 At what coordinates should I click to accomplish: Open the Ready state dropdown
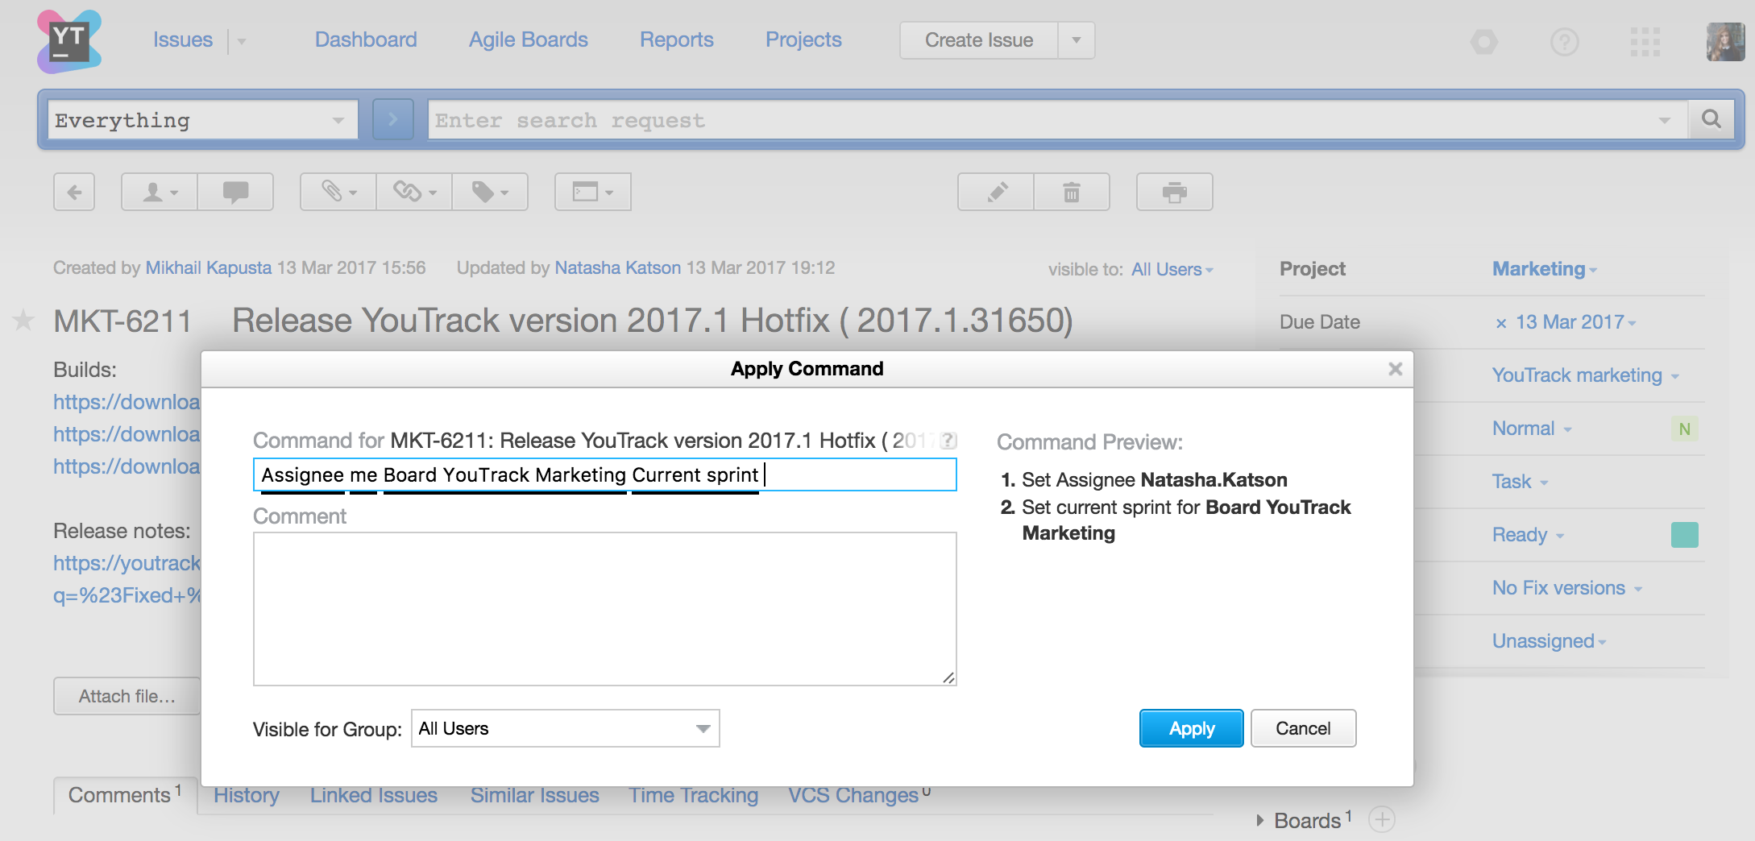pyautogui.click(x=1528, y=535)
